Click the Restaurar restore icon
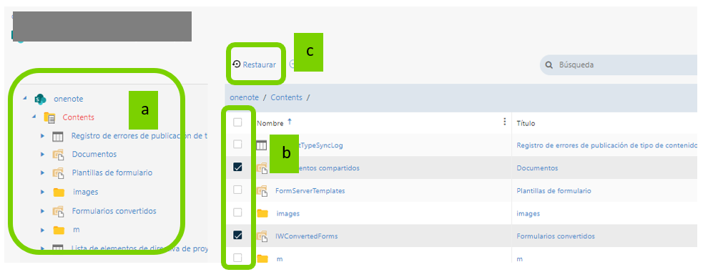The height and width of the screenshot is (272, 703). 236,64
